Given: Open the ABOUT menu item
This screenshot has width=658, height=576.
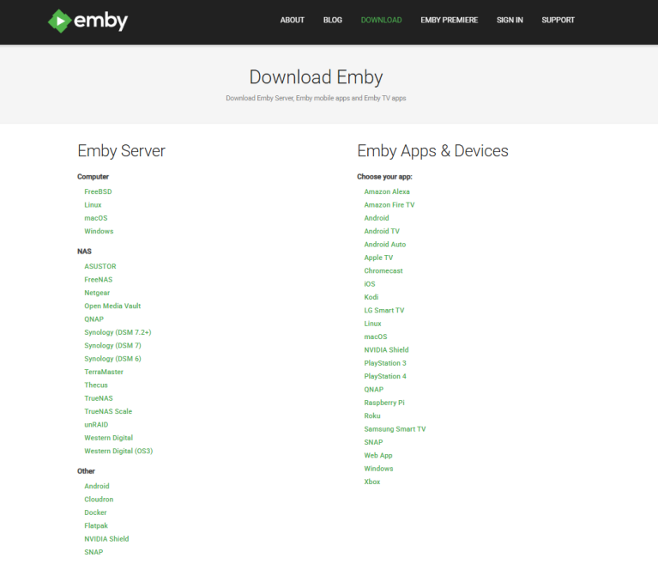Looking at the screenshot, I should 292,20.
